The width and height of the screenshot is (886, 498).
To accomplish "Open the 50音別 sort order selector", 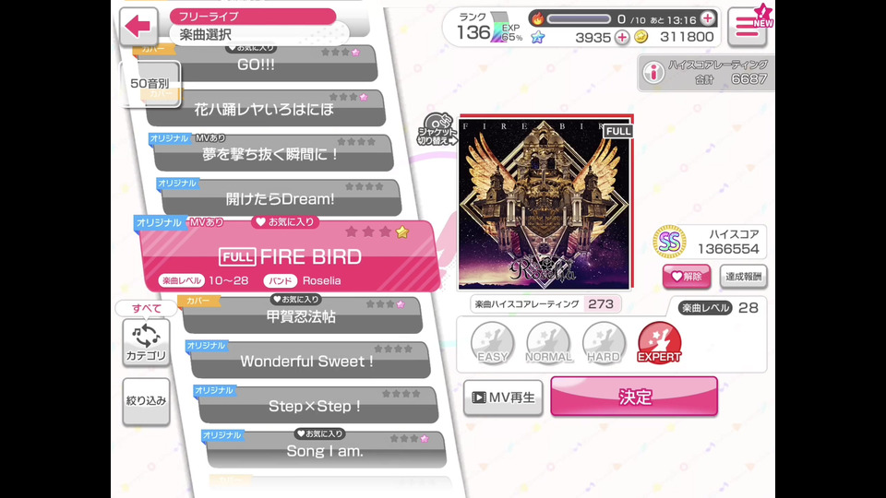I will (150, 84).
